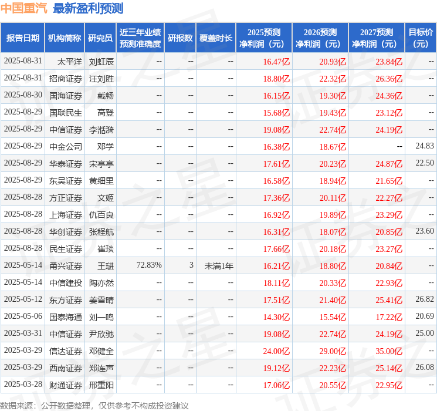437x411 pixels.
Task: Click the 近三年业绩预测准确度 header
Action: coord(140,38)
